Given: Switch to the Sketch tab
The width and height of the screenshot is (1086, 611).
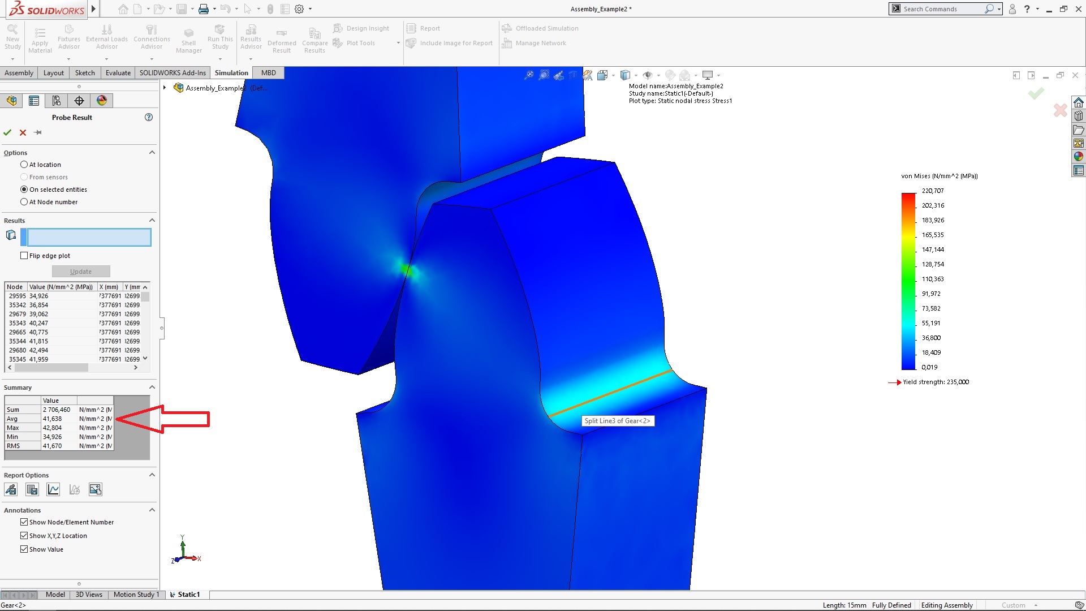Looking at the screenshot, I should [x=85, y=73].
